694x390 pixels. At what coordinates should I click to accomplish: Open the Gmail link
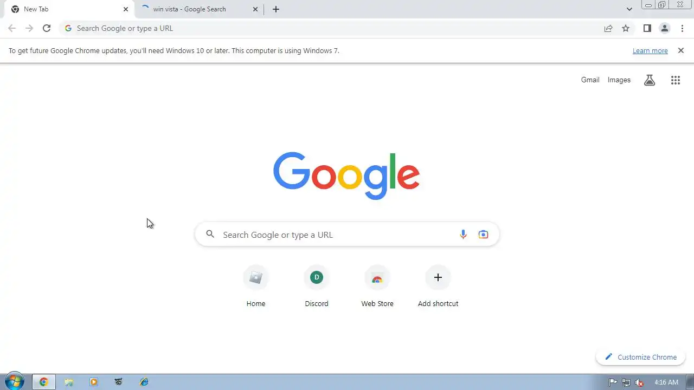coord(590,80)
